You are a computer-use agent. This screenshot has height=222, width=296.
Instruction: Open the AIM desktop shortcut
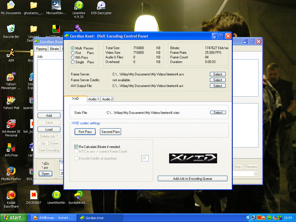[11, 53]
